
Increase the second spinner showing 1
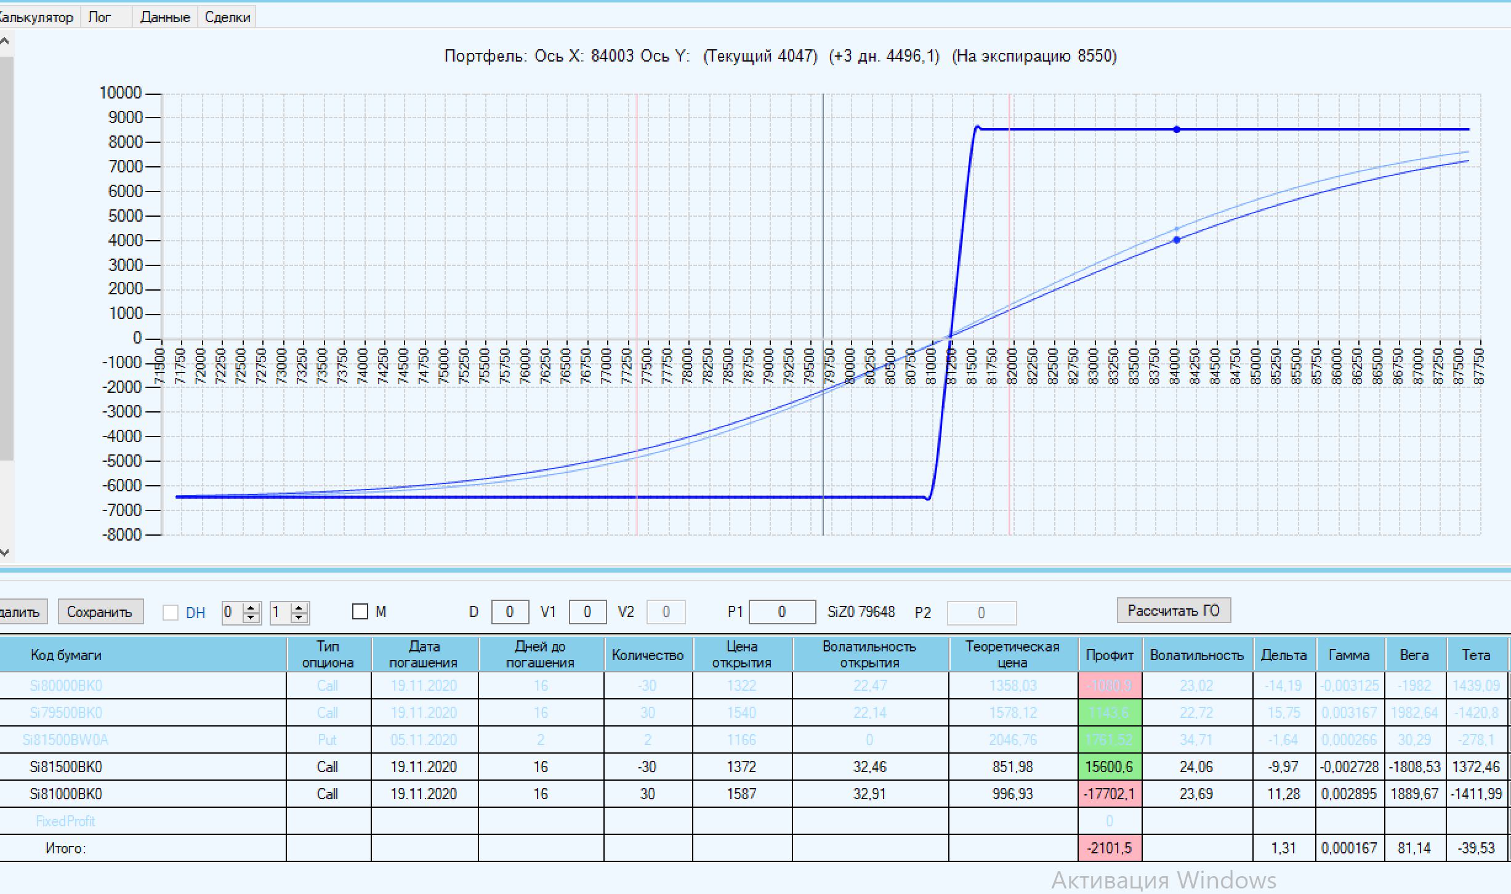299,608
